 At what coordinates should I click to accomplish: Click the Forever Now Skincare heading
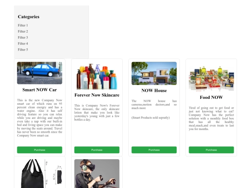point(97,95)
